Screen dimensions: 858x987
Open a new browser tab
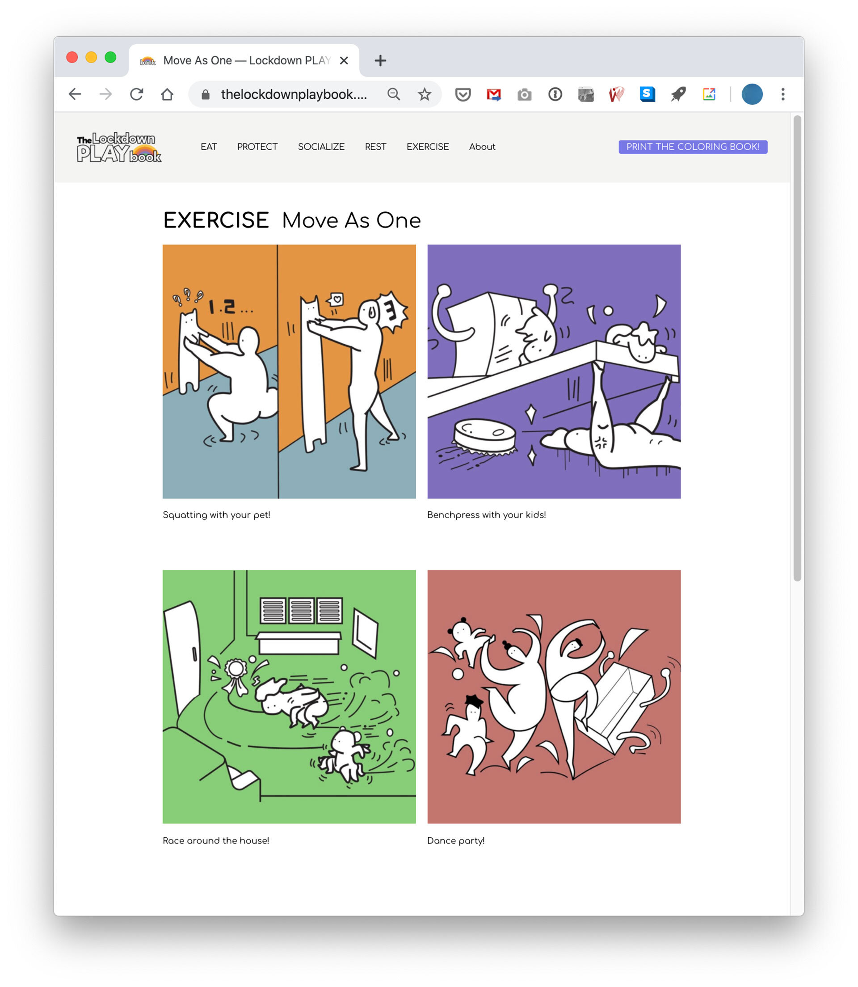[x=380, y=61]
